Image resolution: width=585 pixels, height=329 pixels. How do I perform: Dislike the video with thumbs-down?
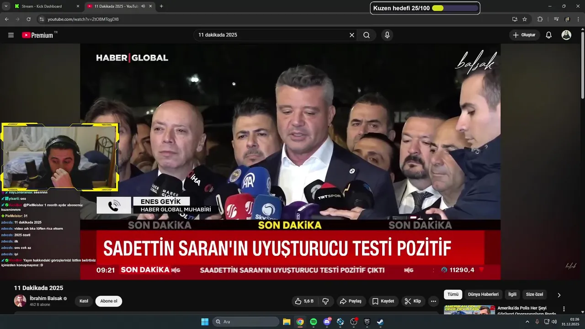pyautogui.click(x=325, y=301)
